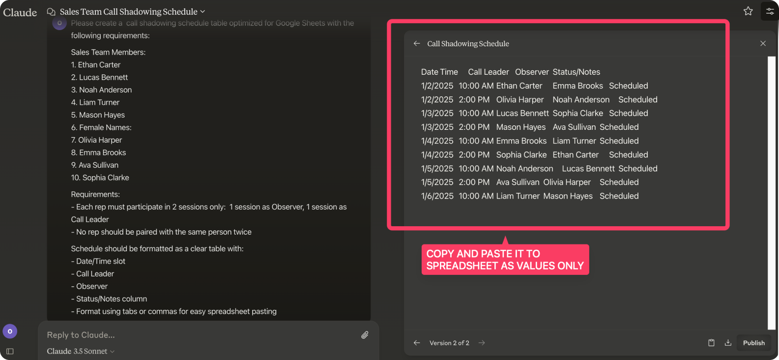Click 'Sales Team Members:' text in prompt

[x=108, y=52]
